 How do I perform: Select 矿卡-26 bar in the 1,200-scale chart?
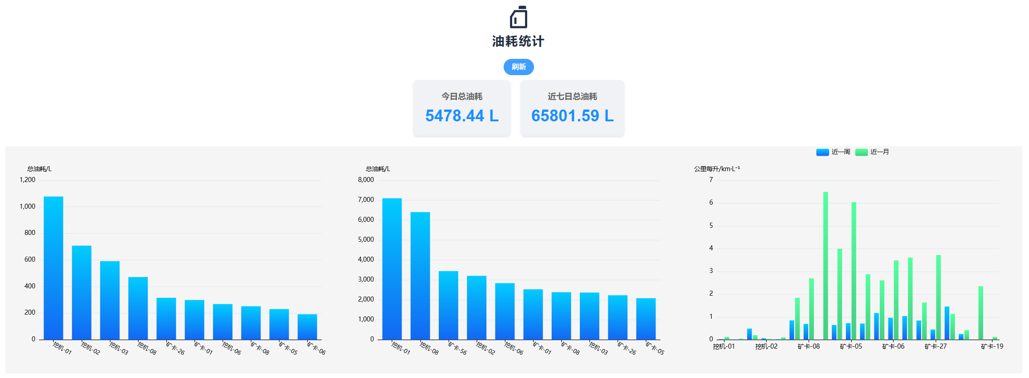click(x=166, y=318)
